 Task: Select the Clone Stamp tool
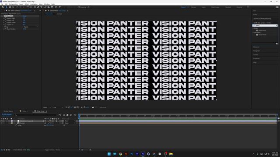coord(49,7)
